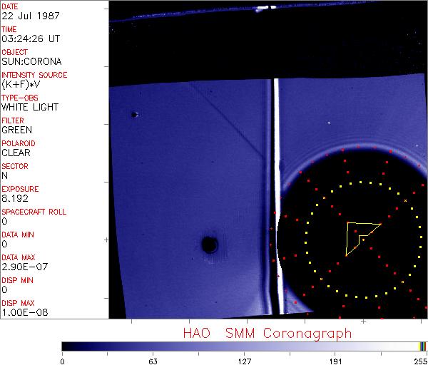Screen dimensions: 428x365
Task: Click the WHITE LIGHT observation type value
Action: [30, 108]
